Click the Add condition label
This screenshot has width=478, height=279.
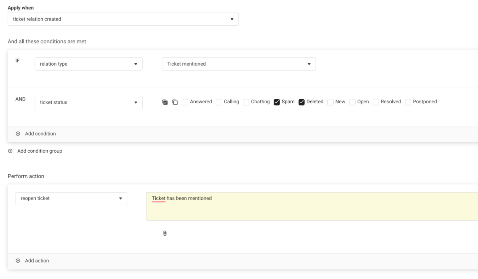tap(40, 134)
